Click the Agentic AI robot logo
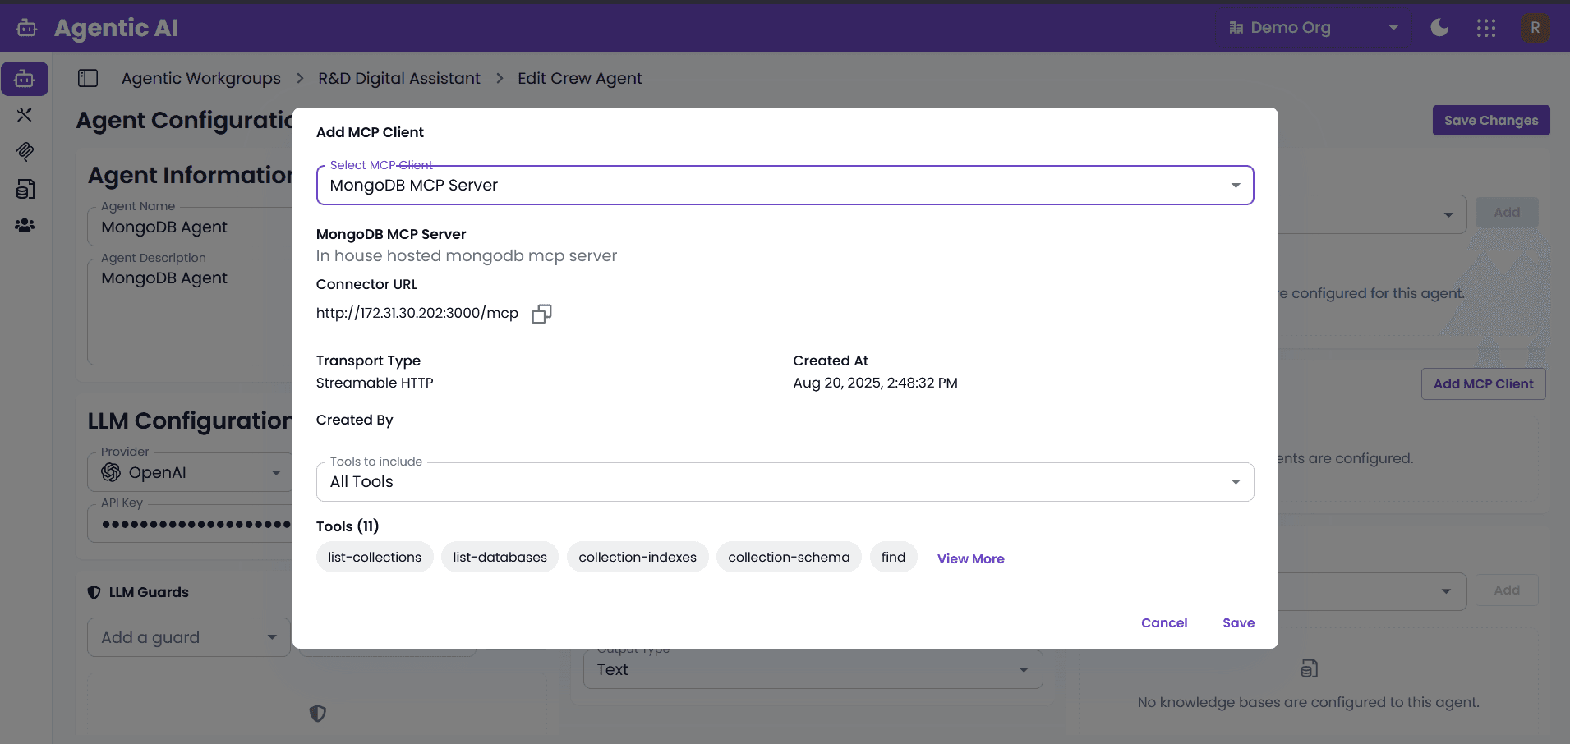Screen dimensions: 1570x744 pos(25,27)
